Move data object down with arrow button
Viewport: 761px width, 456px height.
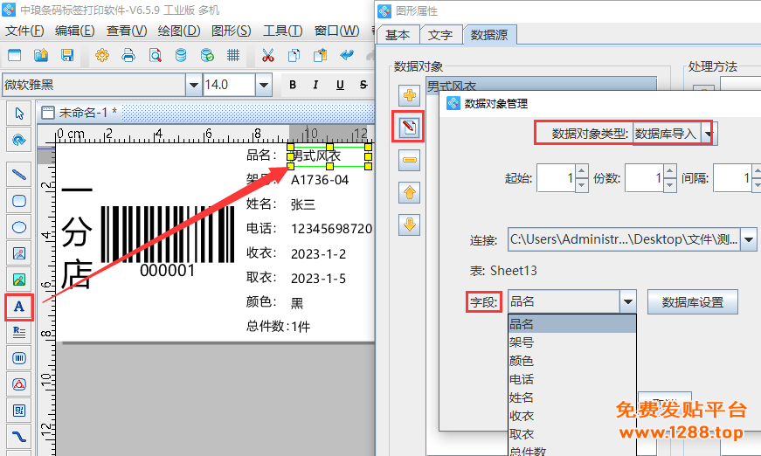click(x=409, y=225)
